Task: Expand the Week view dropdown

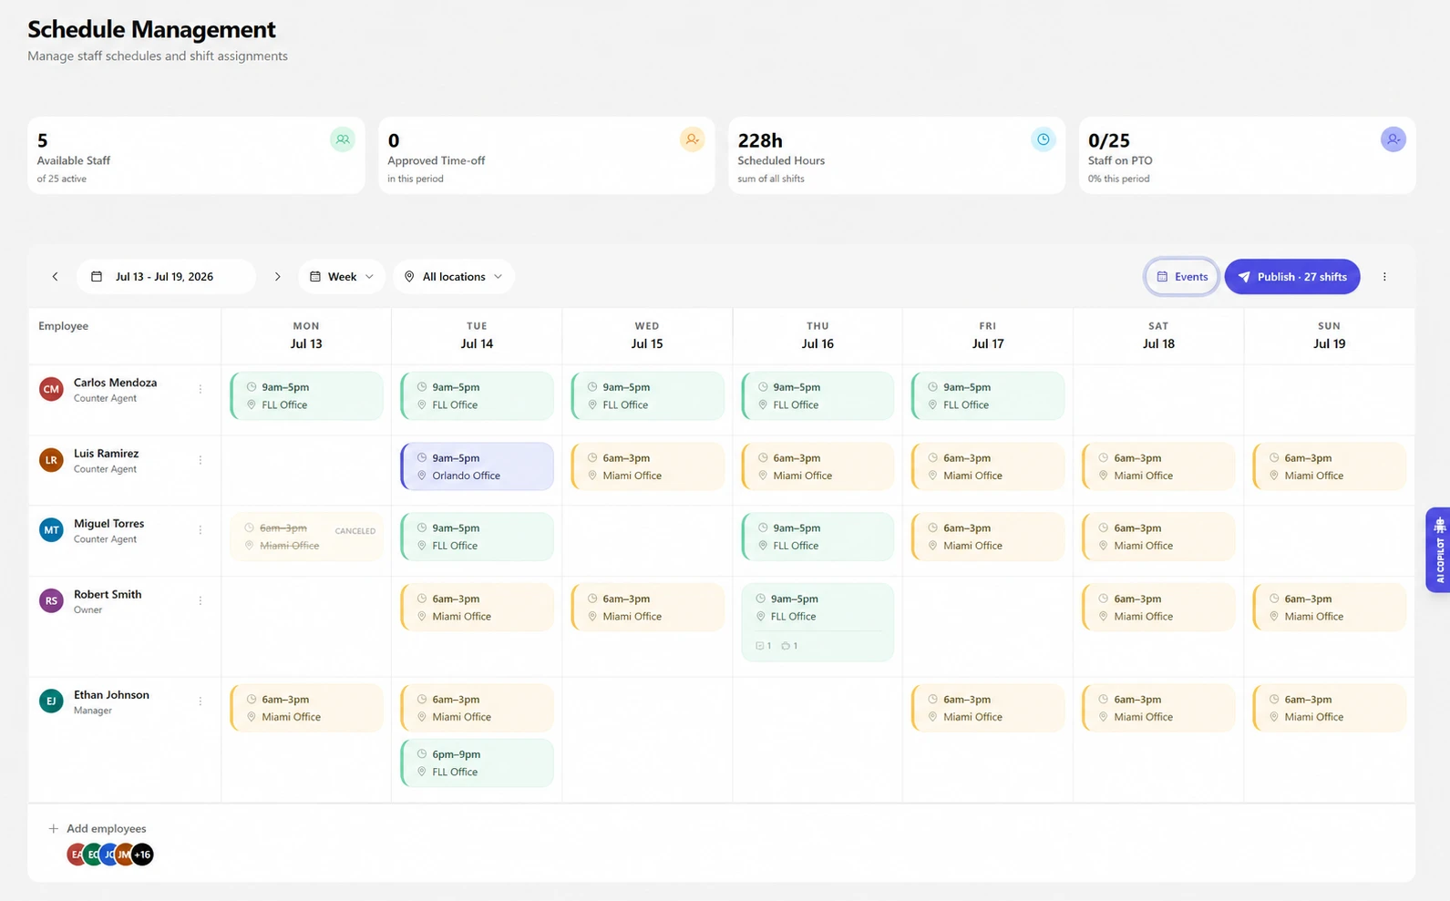Action: pyautogui.click(x=342, y=277)
